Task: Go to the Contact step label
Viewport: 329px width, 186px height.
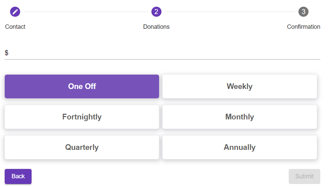Action: [15, 27]
